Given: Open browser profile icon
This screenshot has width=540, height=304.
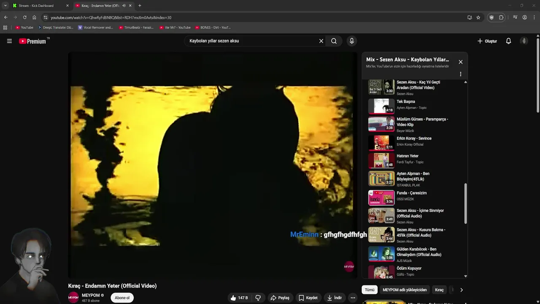Looking at the screenshot, I should [x=524, y=17].
